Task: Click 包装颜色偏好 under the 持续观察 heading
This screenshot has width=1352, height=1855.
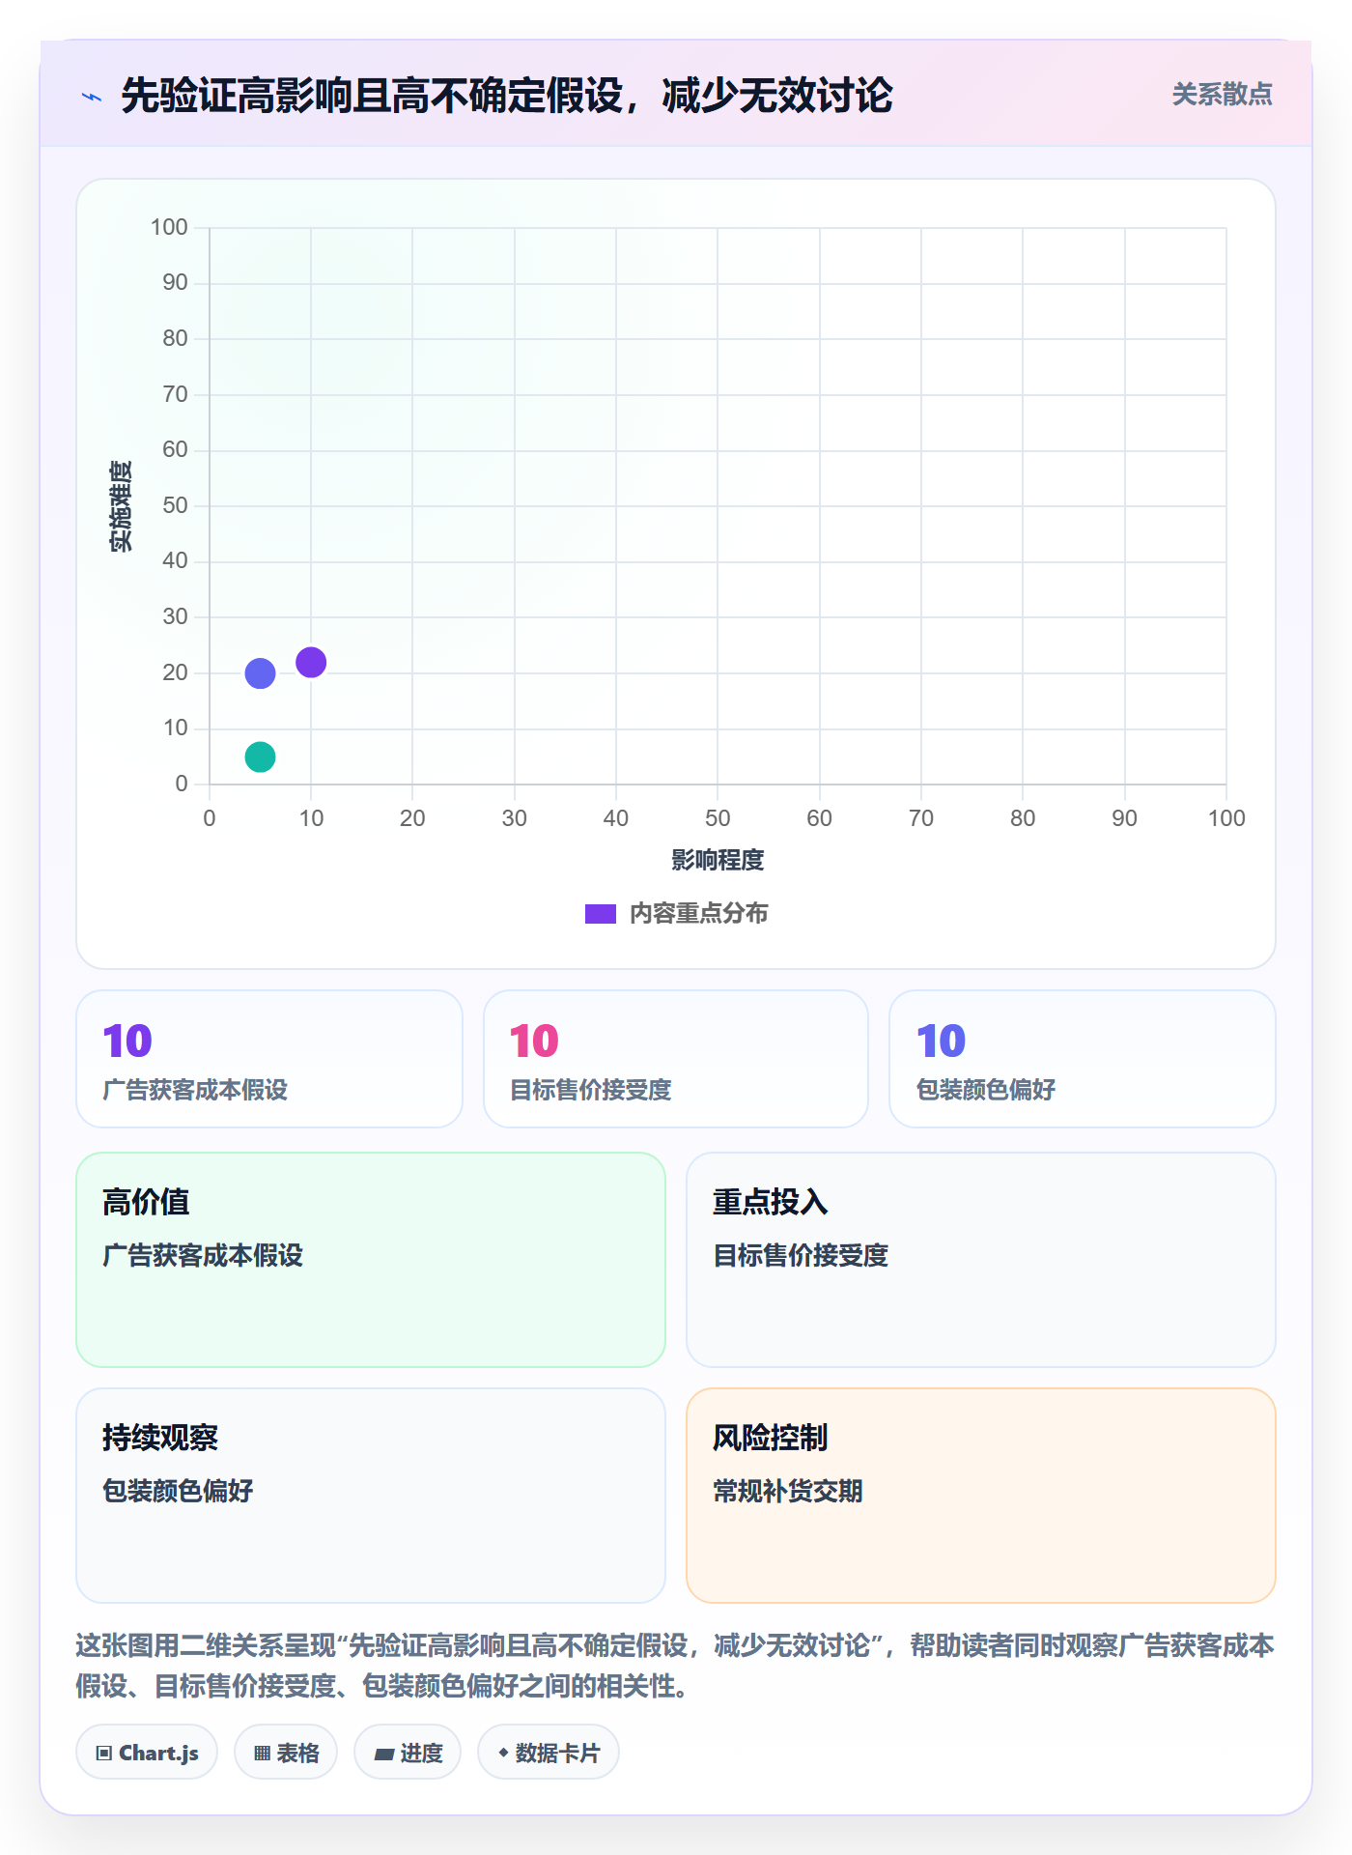Action: point(178,1491)
